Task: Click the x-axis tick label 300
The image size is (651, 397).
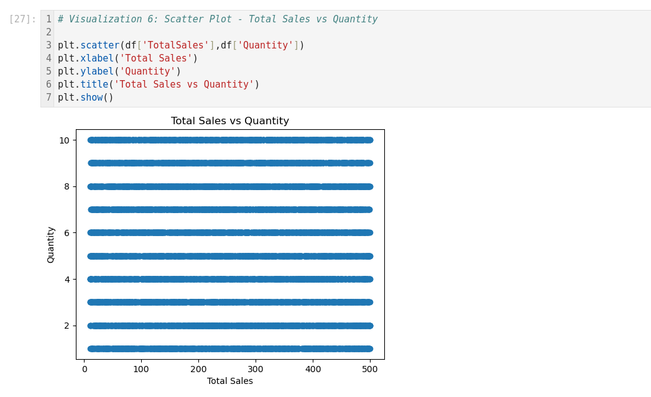Action: click(x=256, y=368)
